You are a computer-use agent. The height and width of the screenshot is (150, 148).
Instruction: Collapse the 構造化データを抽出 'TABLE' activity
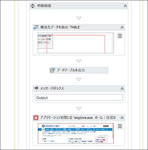[122, 27]
